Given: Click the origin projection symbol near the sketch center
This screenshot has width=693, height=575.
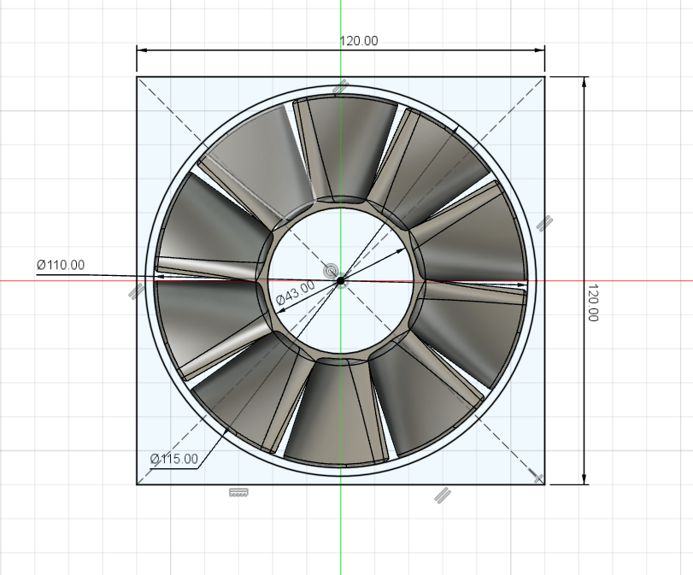Looking at the screenshot, I should 331,272.
